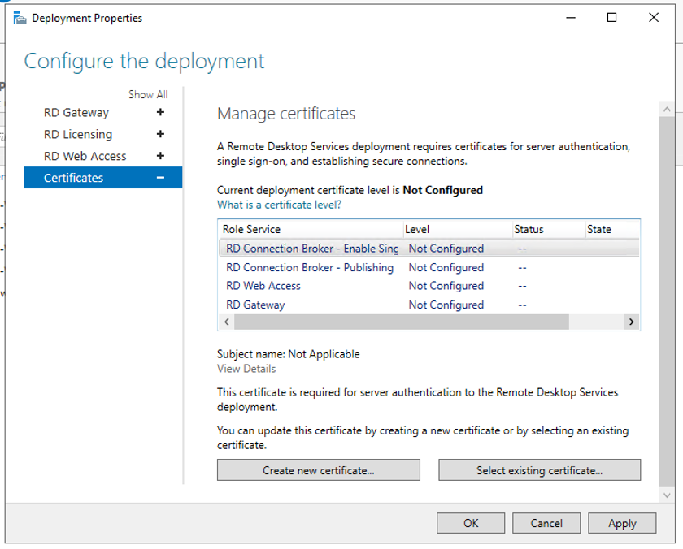Click Create new certificate button
Screen dimensions: 683x549
(x=319, y=470)
